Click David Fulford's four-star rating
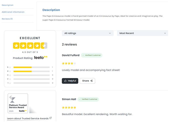Screen dimensions: 170x123 [69, 63]
